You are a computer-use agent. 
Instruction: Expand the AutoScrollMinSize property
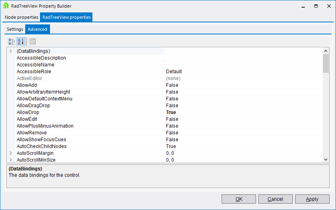point(11,160)
